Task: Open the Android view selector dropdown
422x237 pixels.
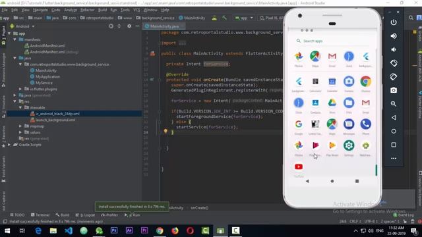Action: [22, 26]
